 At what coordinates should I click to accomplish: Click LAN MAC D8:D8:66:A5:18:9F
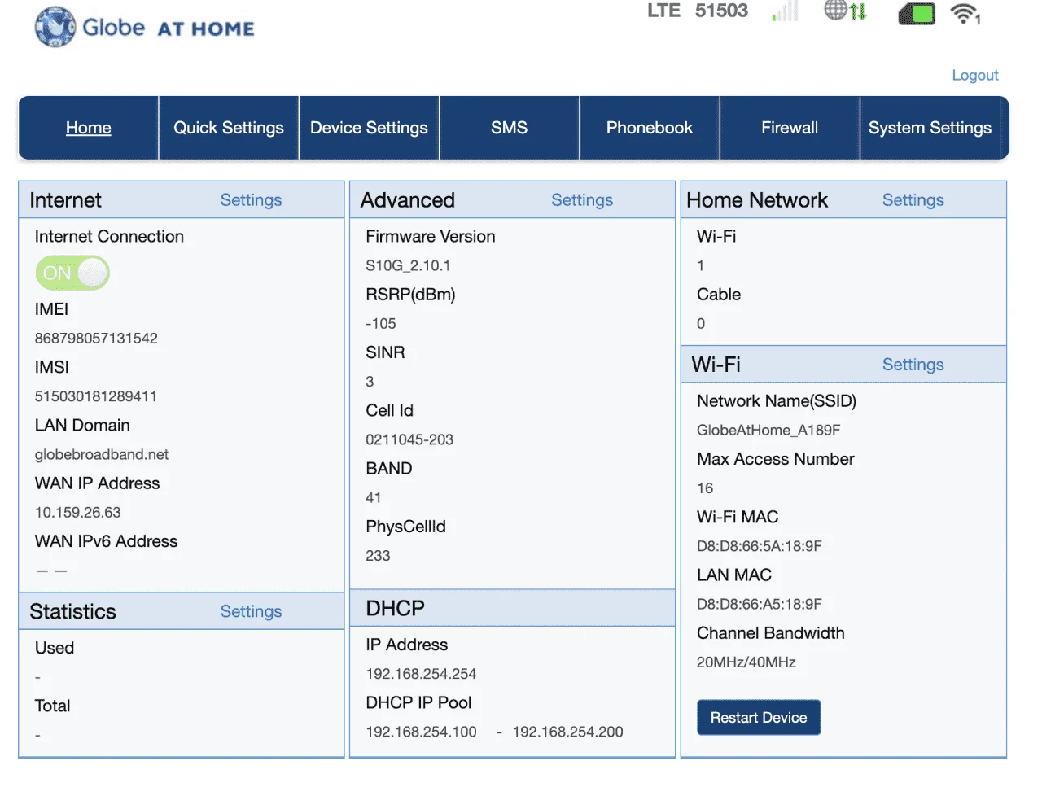[x=760, y=604]
